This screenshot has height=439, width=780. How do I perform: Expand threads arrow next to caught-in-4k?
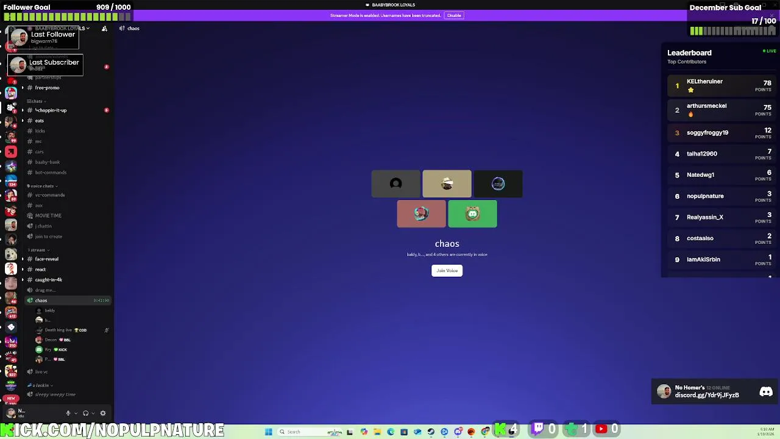pos(23,280)
